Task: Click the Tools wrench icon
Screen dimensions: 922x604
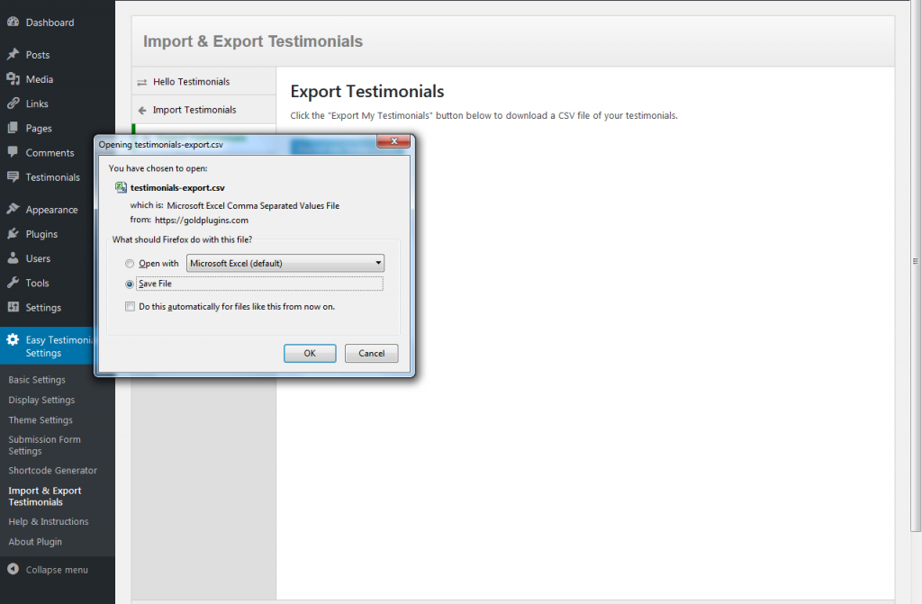Action: click(13, 283)
